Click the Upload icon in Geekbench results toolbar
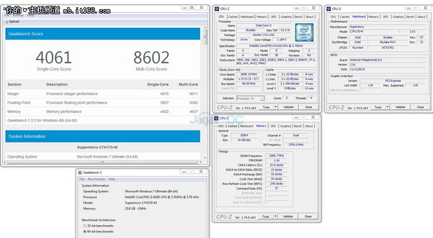The width and height of the screenshot is (433, 238). pyautogui.click(x=6, y=21)
